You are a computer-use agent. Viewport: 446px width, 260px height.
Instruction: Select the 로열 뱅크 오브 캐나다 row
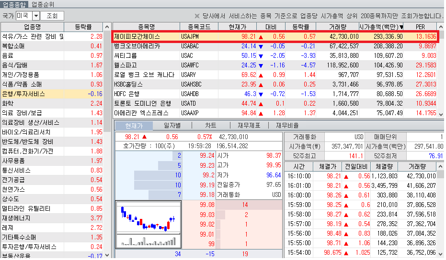(275, 75)
